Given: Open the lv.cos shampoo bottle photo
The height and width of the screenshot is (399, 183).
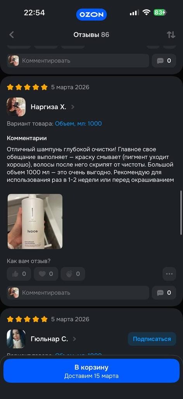Looking at the screenshot, I should click(35, 221).
